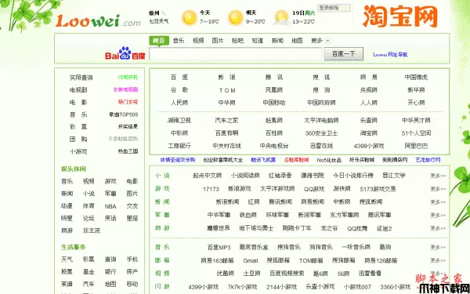The image size is (470, 294).
Task: Open the 起点中文网 link in 小说 row
Action: point(207,176)
